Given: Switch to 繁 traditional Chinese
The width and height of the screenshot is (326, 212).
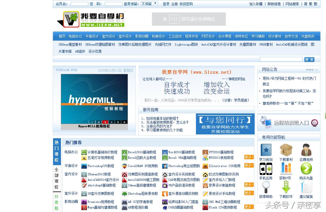Looking at the screenshot, I should tap(311, 4).
